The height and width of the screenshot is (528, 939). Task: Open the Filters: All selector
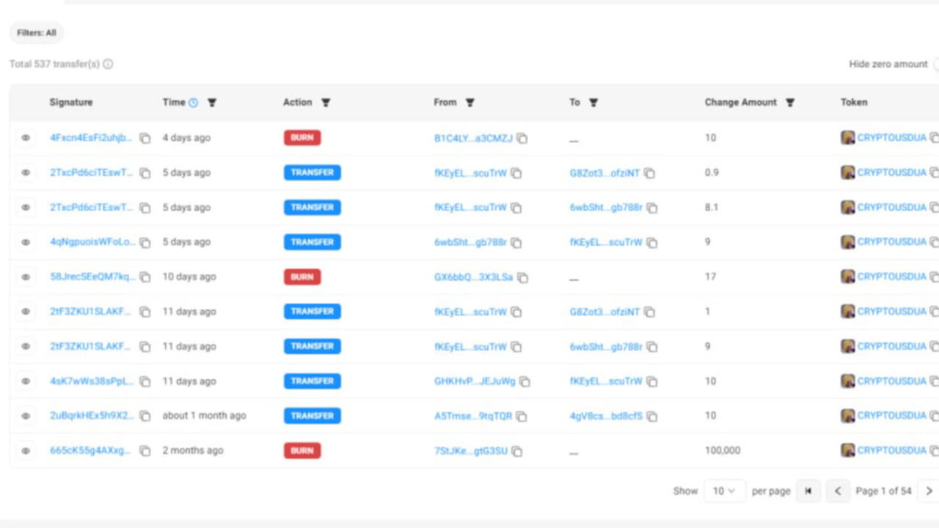36,32
